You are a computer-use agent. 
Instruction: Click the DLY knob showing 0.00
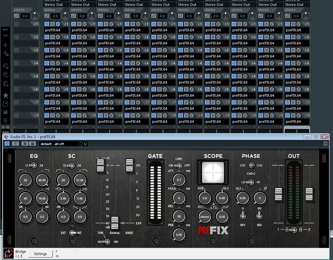coord(243,198)
